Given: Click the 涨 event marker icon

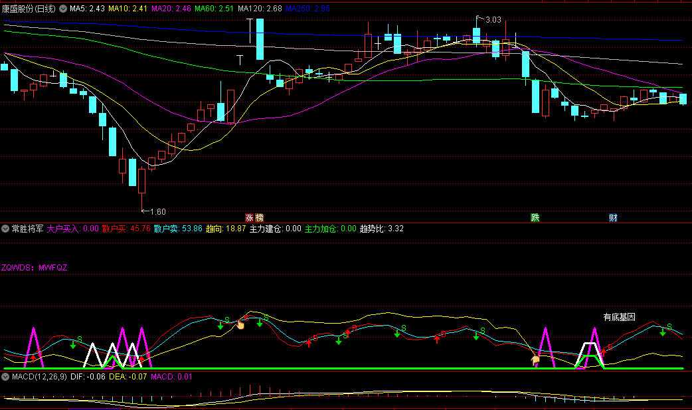Looking at the screenshot, I should (x=250, y=218).
